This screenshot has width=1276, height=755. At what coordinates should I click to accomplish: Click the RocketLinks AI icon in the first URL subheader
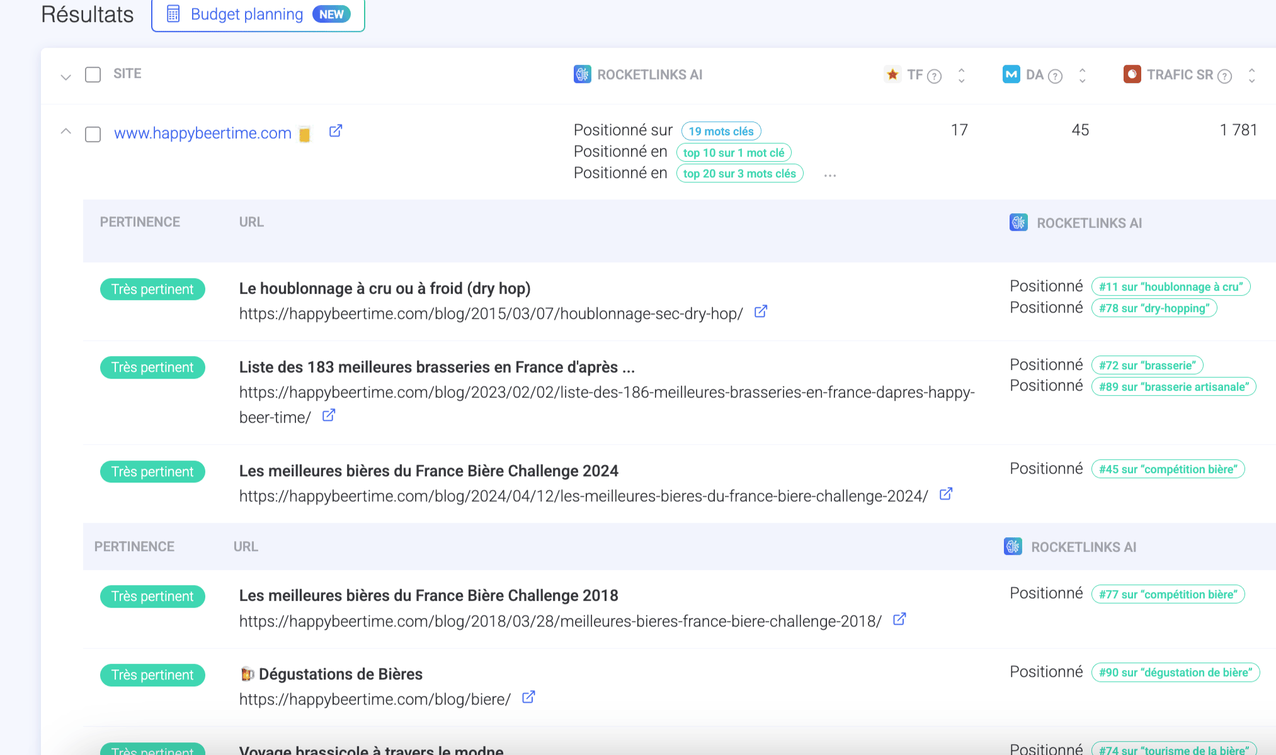pos(1018,222)
